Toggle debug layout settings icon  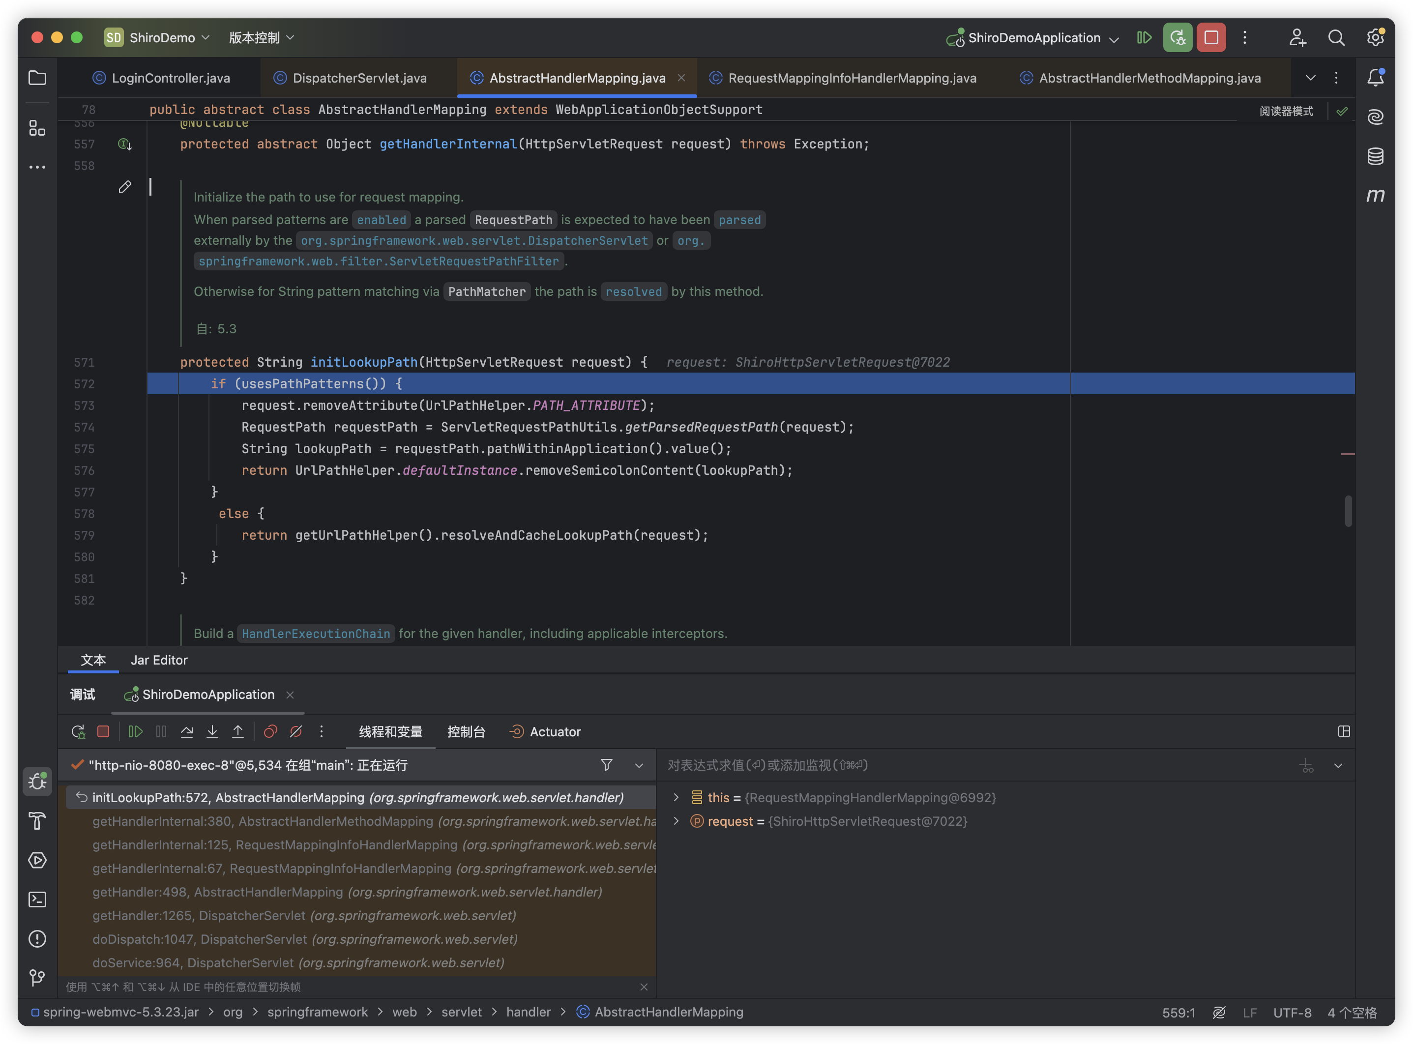(x=1344, y=731)
